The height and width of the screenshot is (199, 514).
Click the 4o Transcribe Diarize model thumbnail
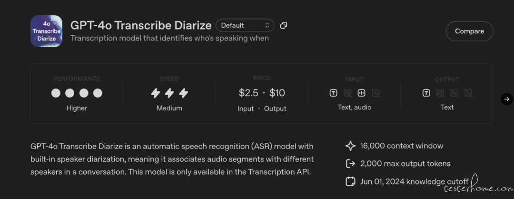pos(46,31)
